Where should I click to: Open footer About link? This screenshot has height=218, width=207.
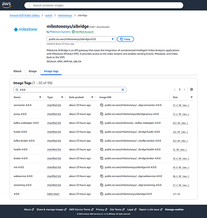(29, 210)
